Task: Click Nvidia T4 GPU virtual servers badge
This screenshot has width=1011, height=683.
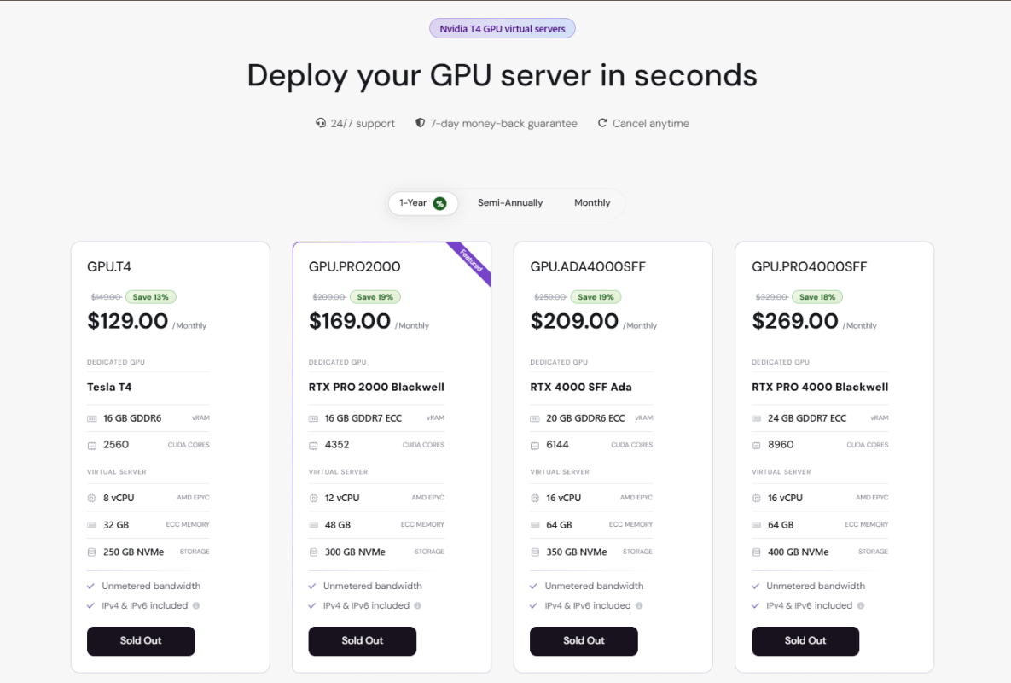Action: point(503,28)
